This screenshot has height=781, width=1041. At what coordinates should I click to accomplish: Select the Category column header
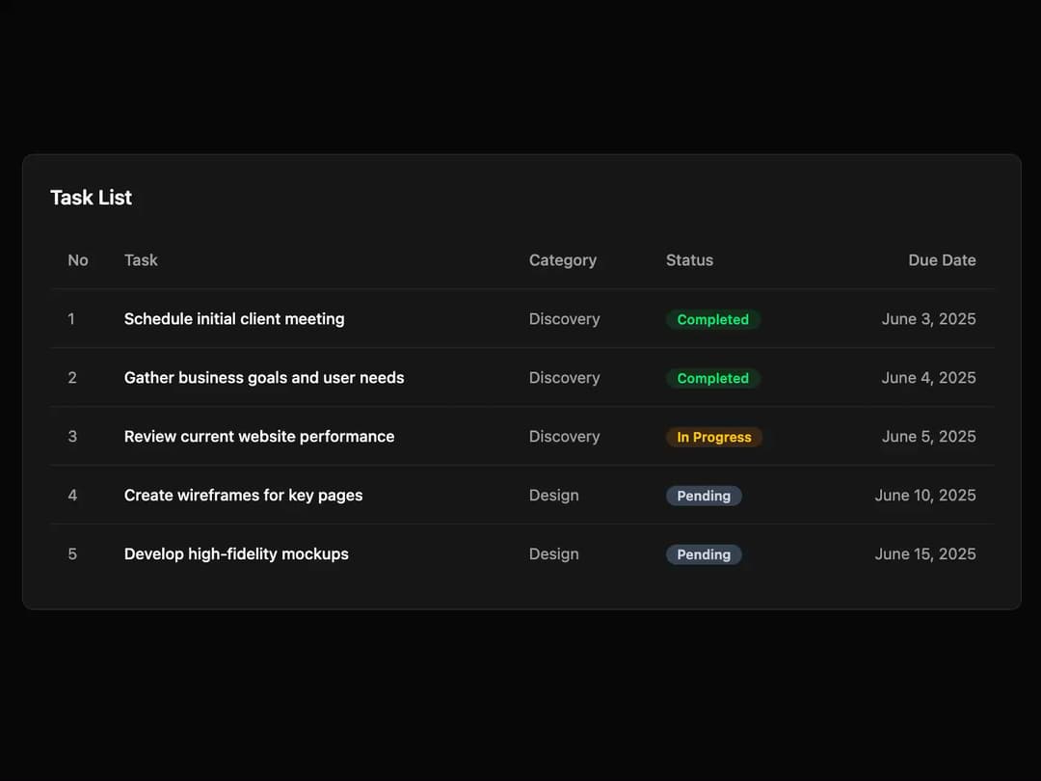pyautogui.click(x=562, y=260)
